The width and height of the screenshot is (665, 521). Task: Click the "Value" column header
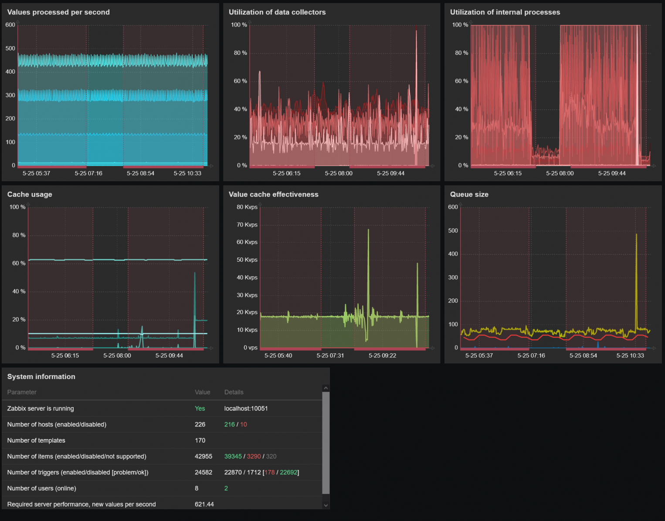[203, 392]
